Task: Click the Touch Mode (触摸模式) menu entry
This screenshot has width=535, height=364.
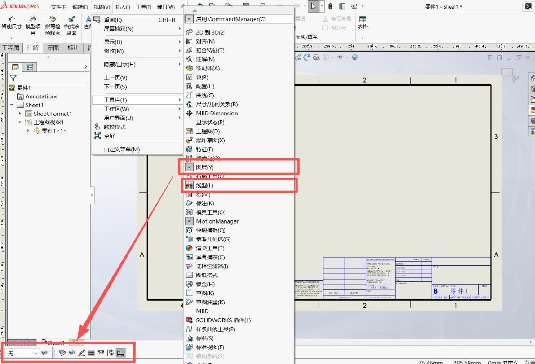Action: (114, 127)
